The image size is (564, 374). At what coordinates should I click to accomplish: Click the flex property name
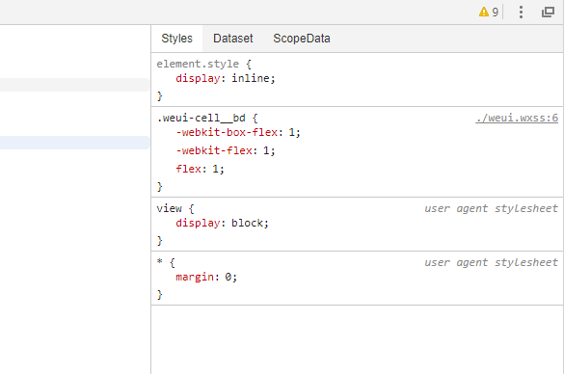tap(188, 169)
